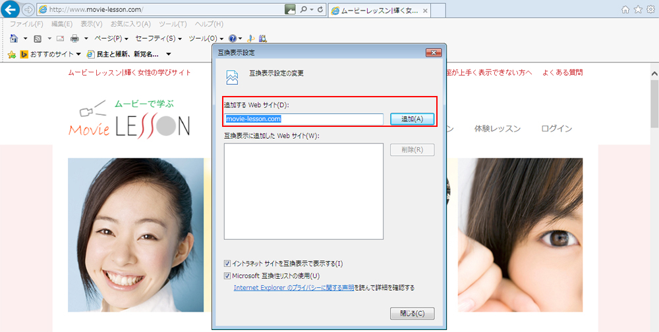Open the ヘルプ(H) menu
This screenshot has height=332, width=659.
click(209, 24)
